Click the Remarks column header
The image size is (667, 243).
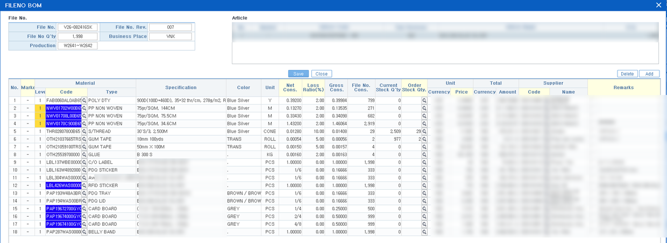623,88
